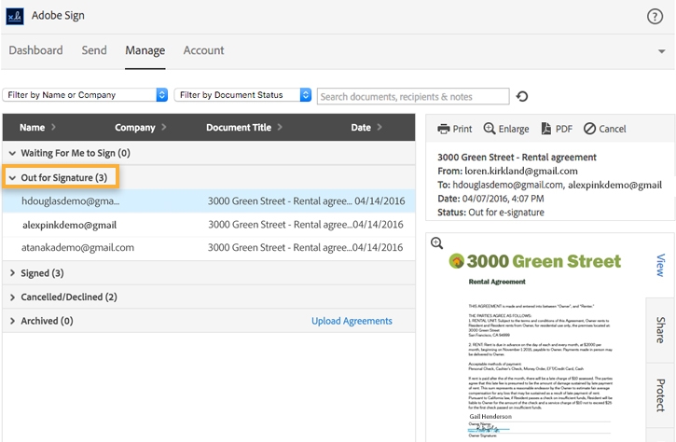
Task: Expand the Signed (3) group
Action: pos(12,273)
